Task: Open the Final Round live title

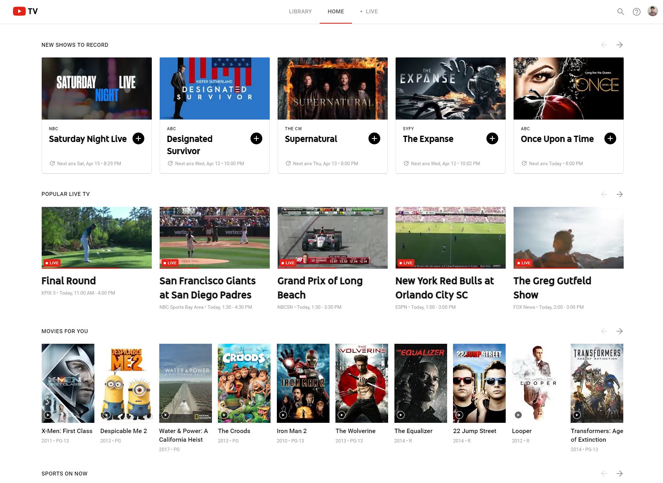Action: pyautogui.click(x=69, y=281)
